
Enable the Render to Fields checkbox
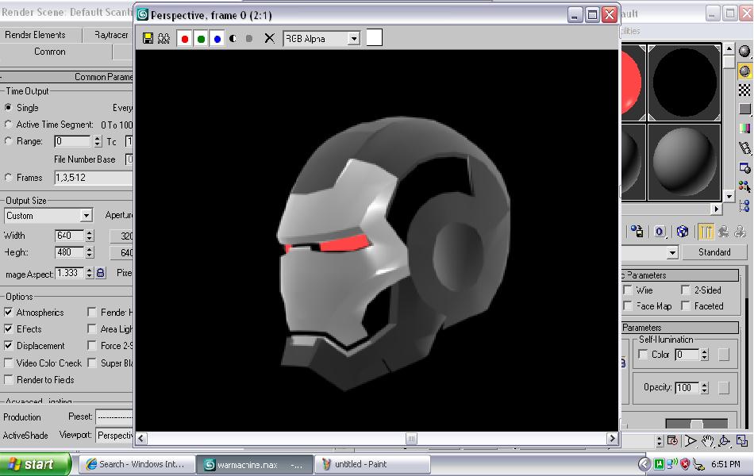click(8, 380)
